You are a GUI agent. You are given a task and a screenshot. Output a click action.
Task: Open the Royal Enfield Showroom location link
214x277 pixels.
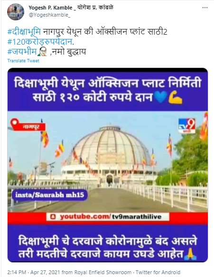103,272
